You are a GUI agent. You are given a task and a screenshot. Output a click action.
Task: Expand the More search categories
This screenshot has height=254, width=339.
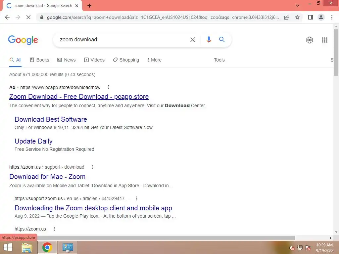(154, 60)
